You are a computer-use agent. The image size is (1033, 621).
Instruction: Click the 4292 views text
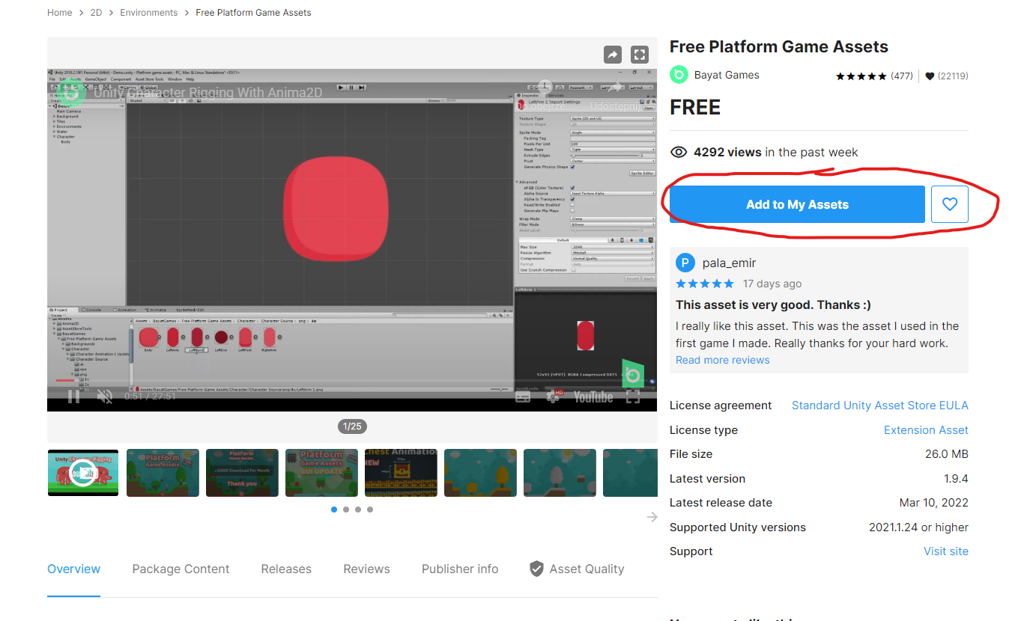tap(727, 152)
